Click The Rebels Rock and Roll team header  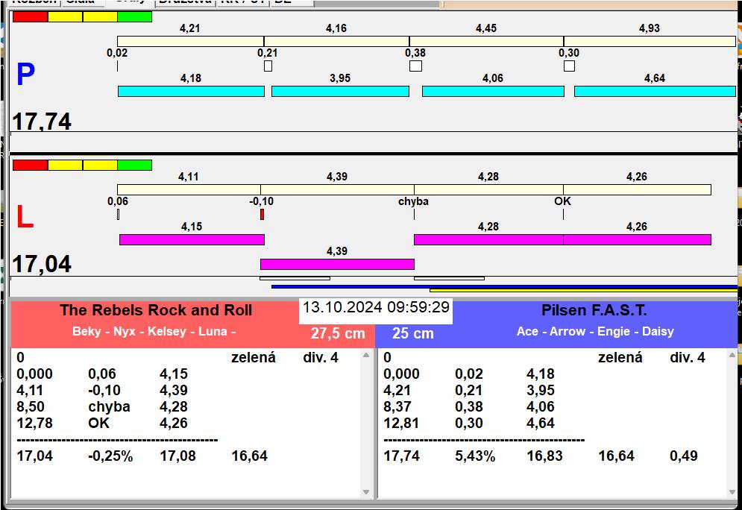156,310
